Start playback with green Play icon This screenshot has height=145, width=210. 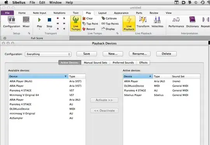(39, 20)
